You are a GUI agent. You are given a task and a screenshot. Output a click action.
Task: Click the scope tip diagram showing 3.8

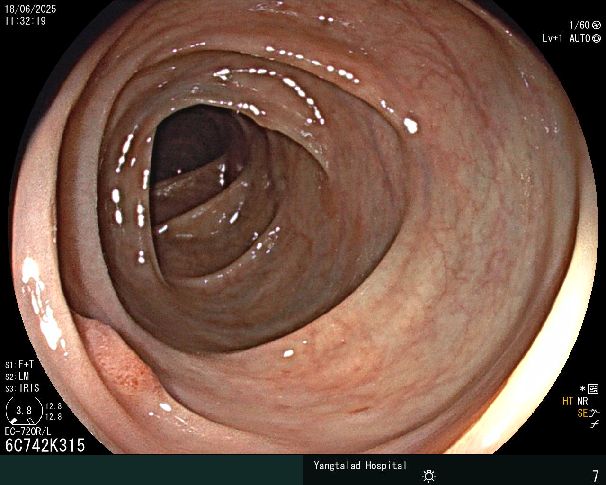click(x=24, y=411)
